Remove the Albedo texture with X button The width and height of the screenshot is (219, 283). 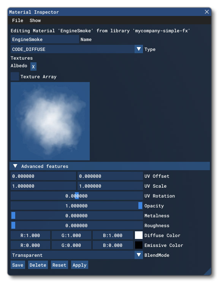pyautogui.click(x=33, y=66)
